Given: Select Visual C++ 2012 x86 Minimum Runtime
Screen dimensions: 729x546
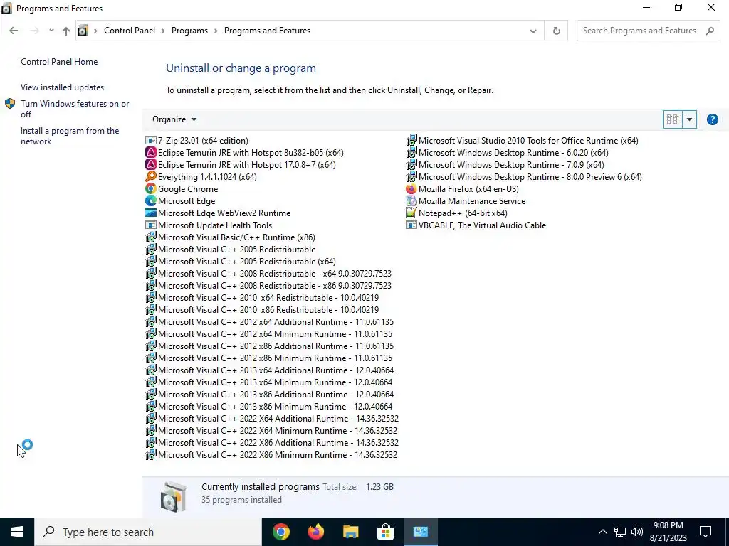Looking at the screenshot, I should [269, 358].
